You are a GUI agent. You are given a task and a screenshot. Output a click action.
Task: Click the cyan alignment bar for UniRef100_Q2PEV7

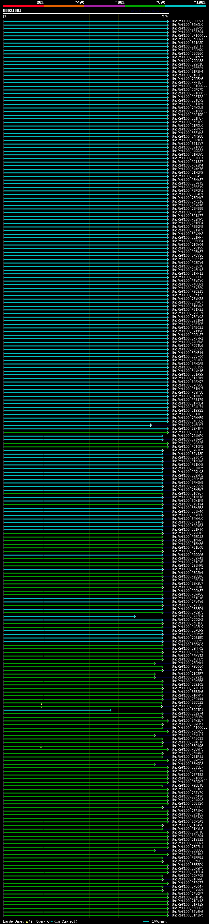click(86, 21)
